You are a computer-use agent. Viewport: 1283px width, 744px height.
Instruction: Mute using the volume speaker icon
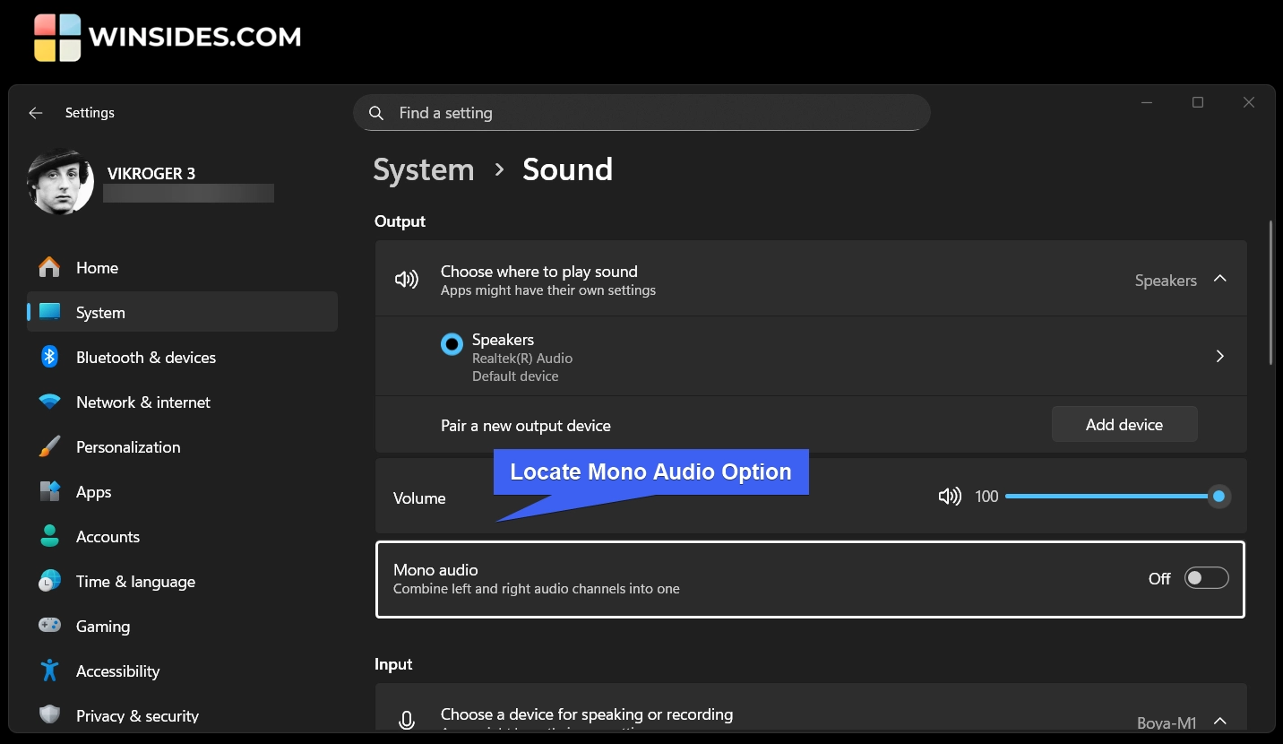tap(949, 497)
